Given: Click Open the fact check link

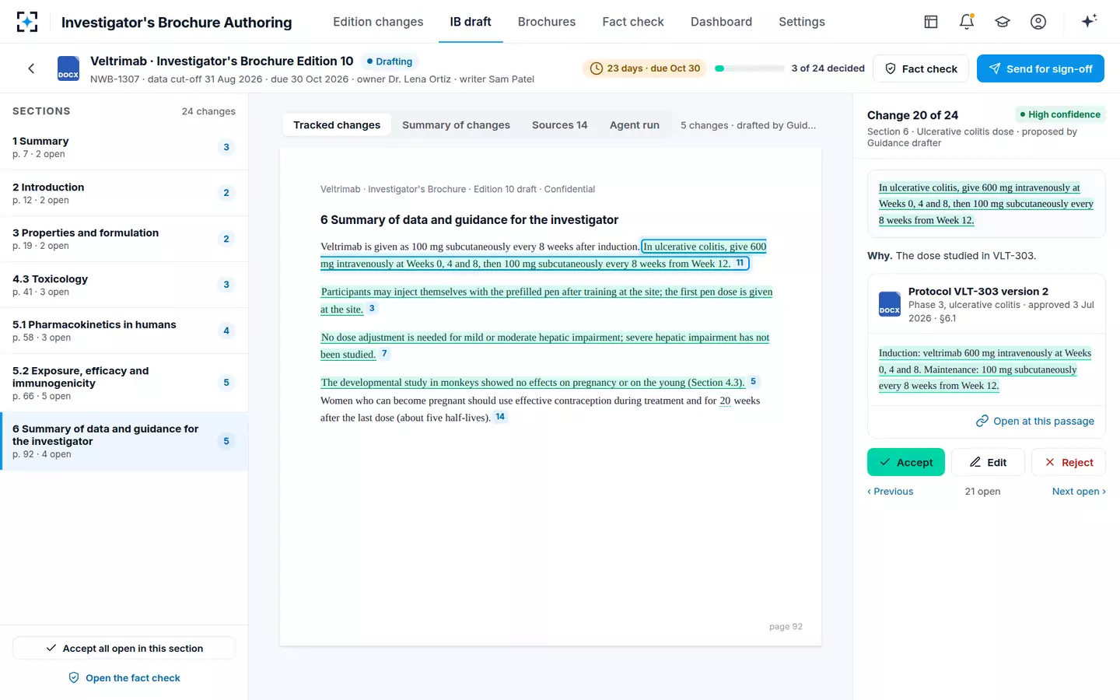Looking at the screenshot, I should (124, 678).
